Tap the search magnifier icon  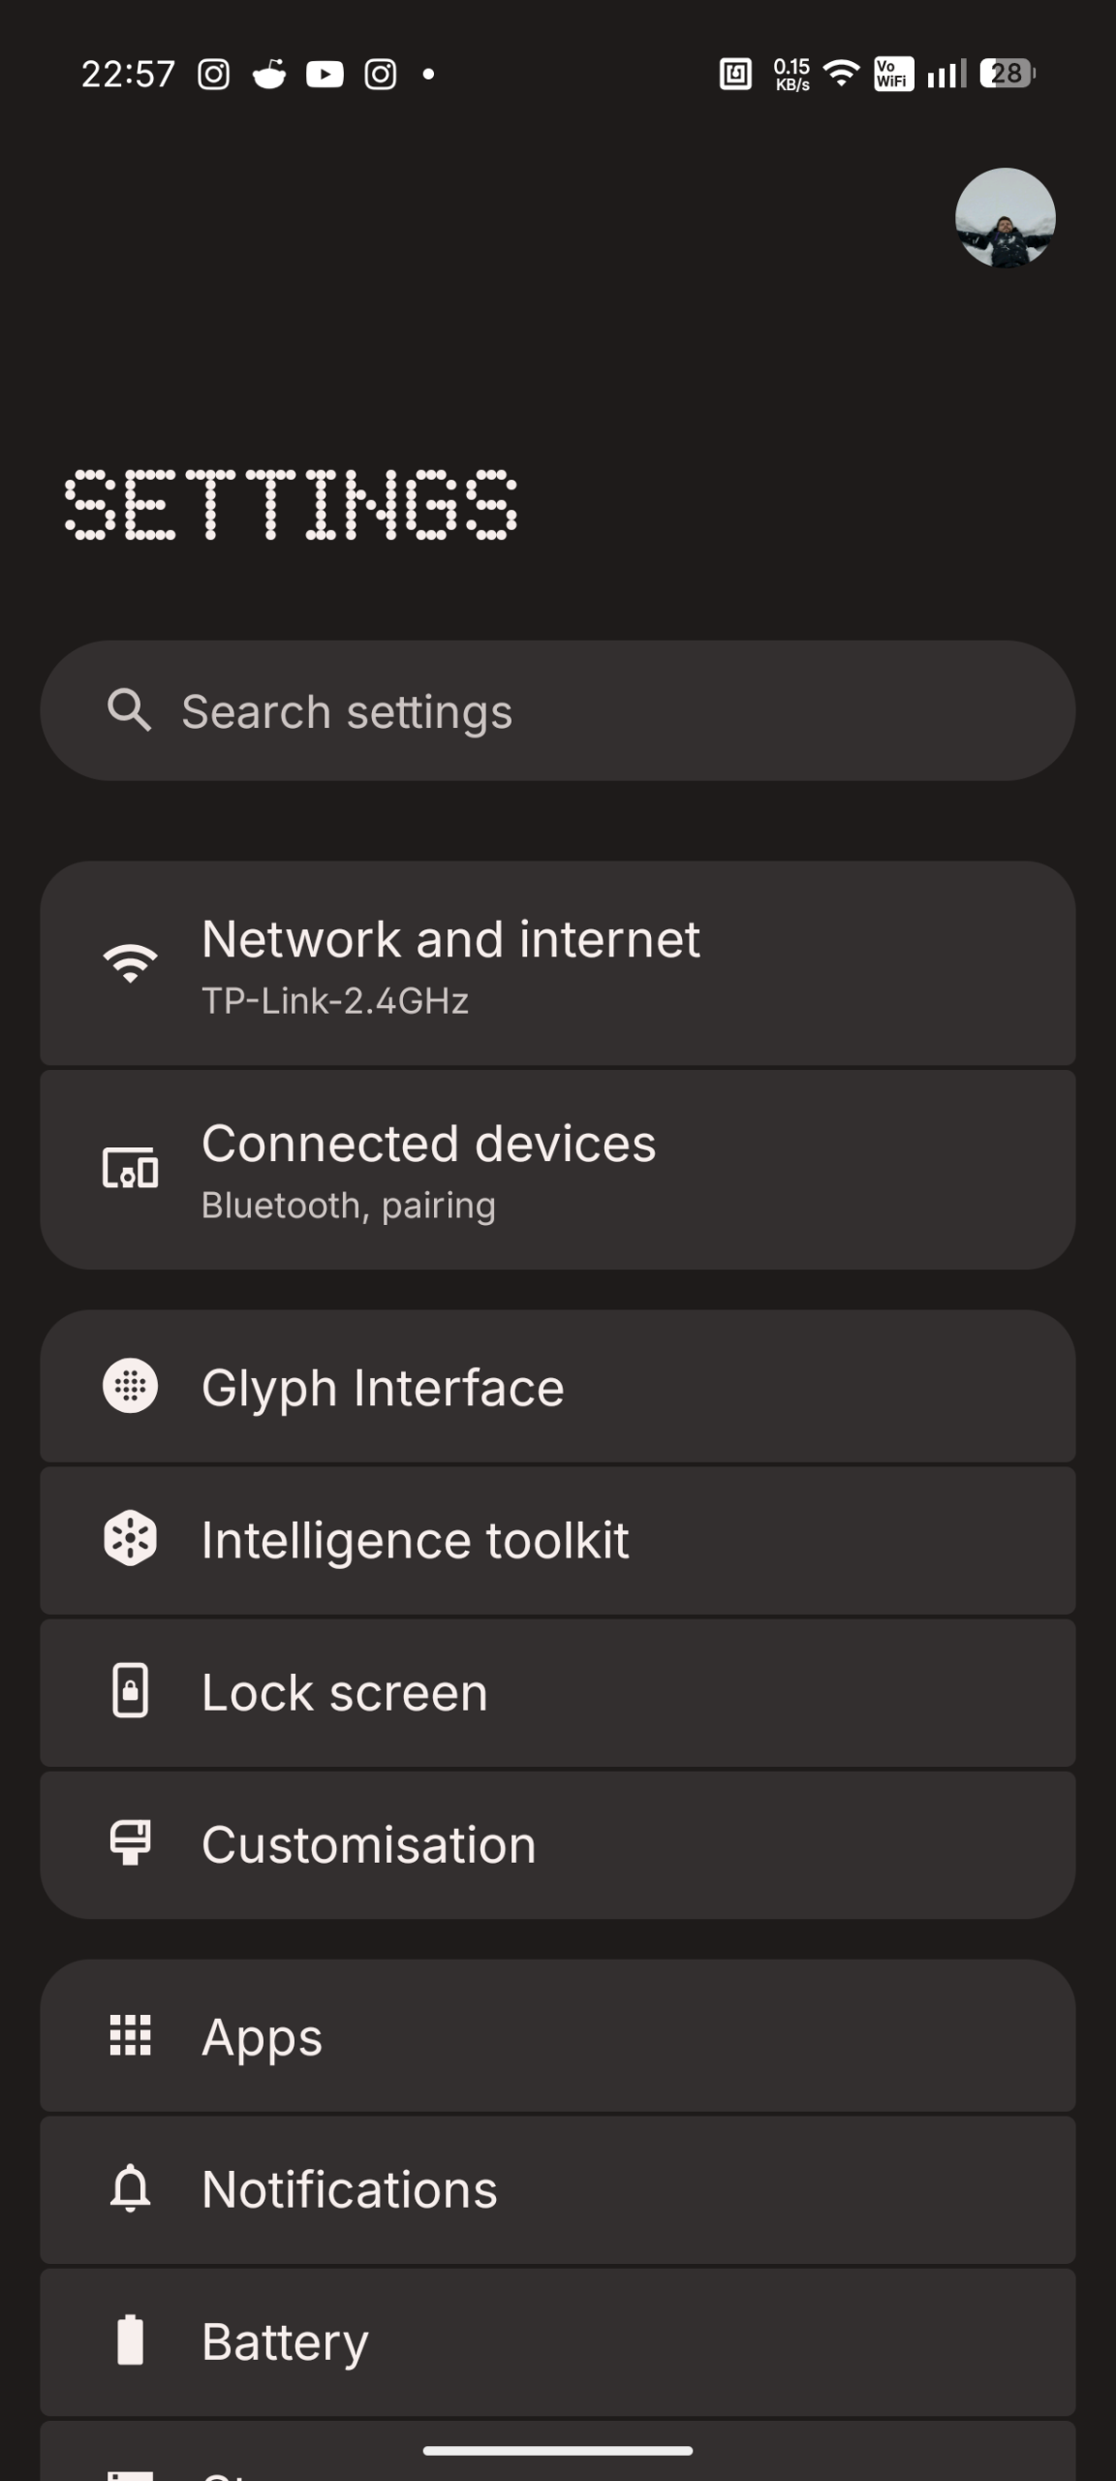pos(129,710)
